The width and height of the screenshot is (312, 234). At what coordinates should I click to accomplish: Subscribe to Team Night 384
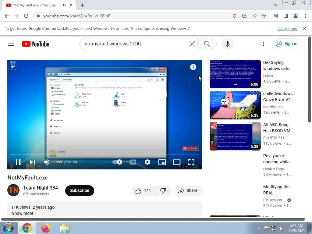point(80,190)
